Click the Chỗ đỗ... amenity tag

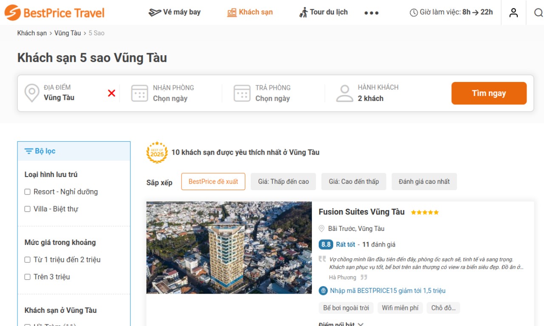(x=443, y=308)
